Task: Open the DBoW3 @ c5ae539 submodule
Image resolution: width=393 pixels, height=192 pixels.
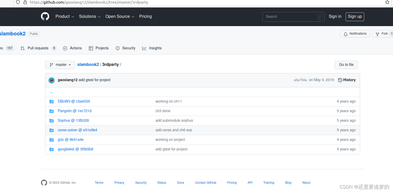Action: [x=74, y=102]
